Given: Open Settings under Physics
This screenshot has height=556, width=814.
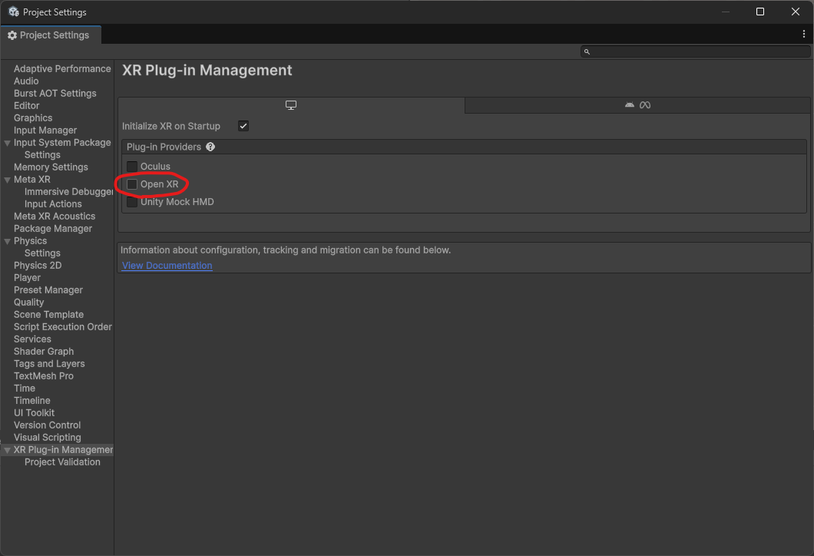Looking at the screenshot, I should pos(42,253).
